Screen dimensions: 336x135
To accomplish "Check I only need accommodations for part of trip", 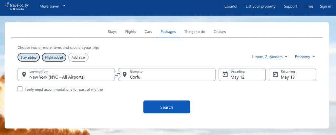I will pos(20,89).
